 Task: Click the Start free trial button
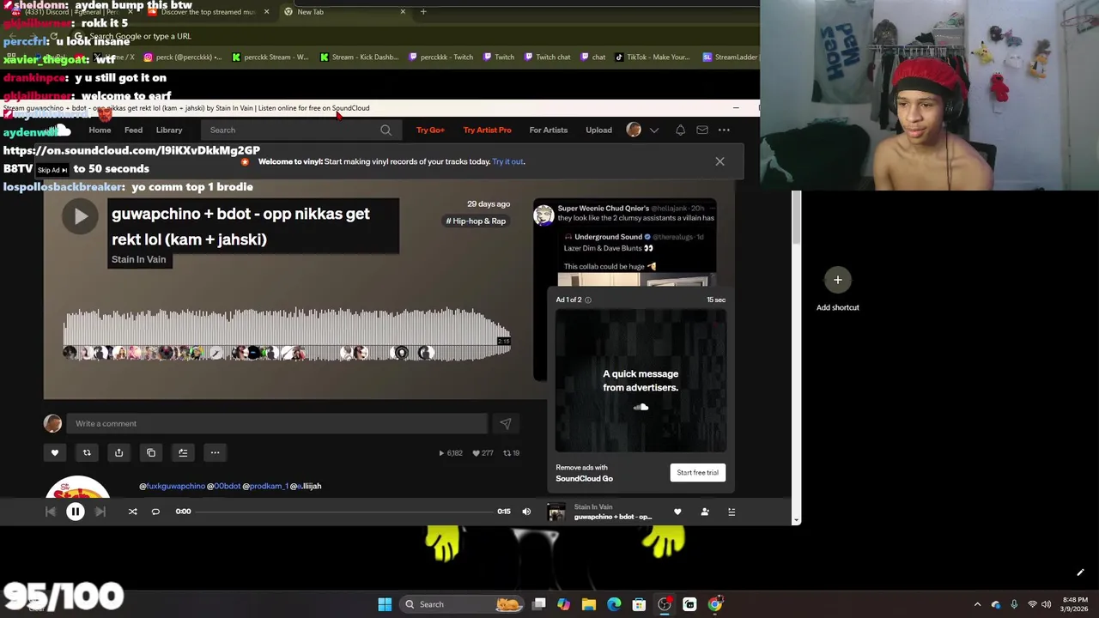point(697,473)
